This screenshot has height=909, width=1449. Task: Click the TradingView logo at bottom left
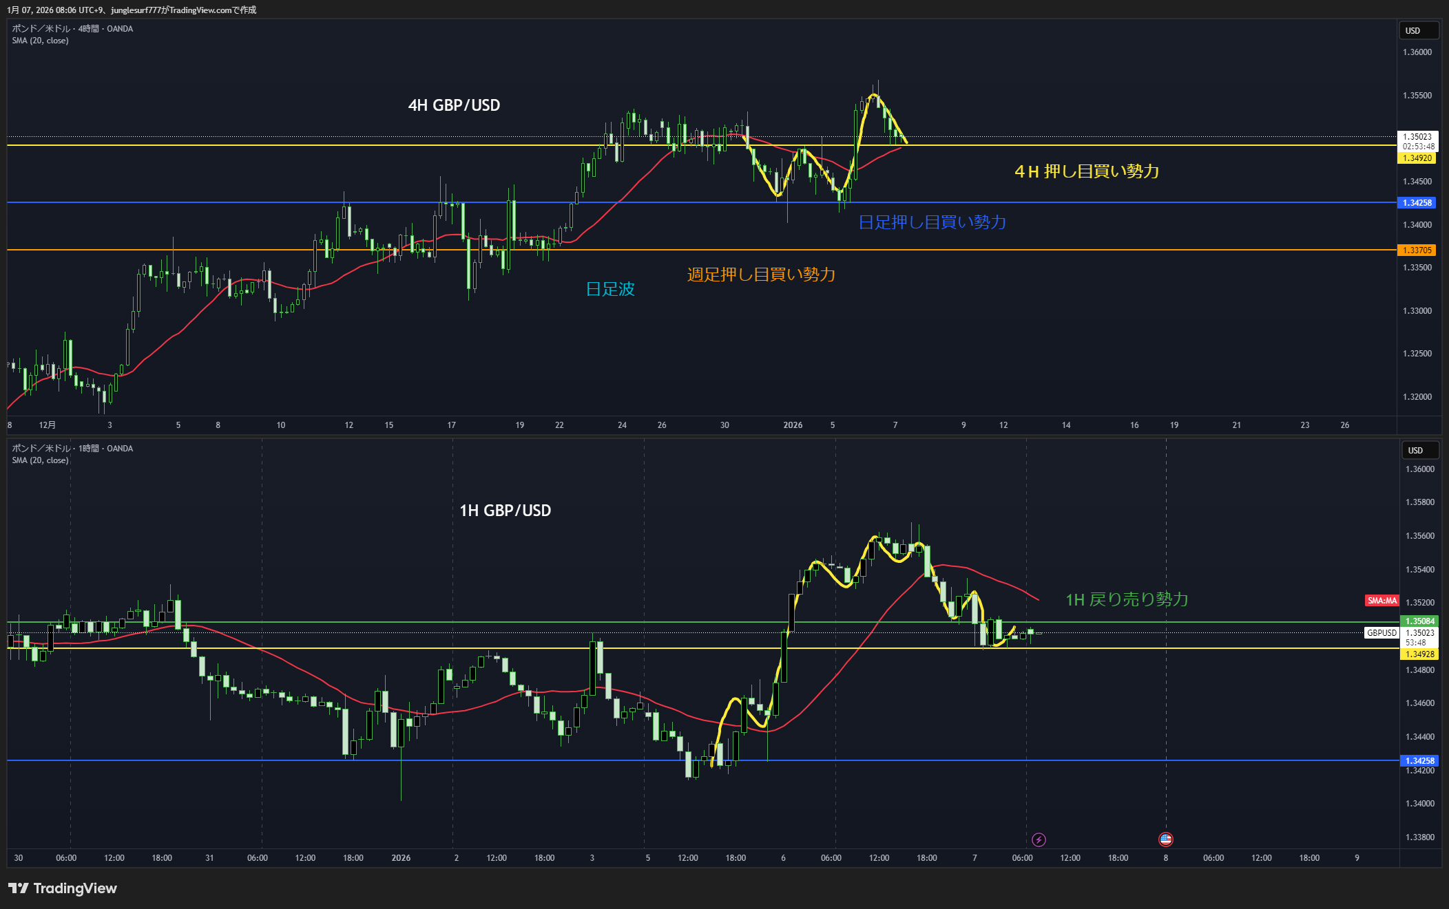tap(63, 888)
